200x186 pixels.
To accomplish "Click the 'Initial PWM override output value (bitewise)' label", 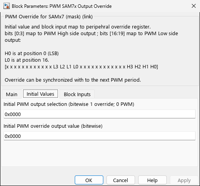I will (x=53, y=126).
